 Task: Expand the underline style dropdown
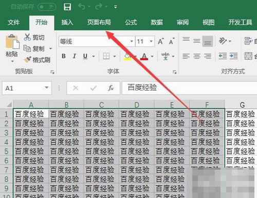[94, 56]
